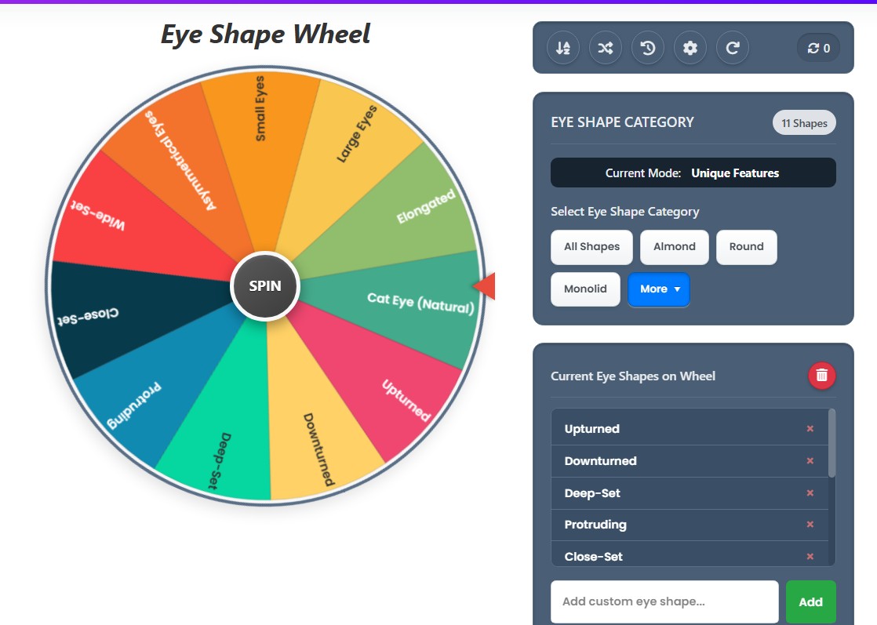Remove Upturned from the list
The height and width of the screenshot is (625, 877).
(x=810, y=429)
